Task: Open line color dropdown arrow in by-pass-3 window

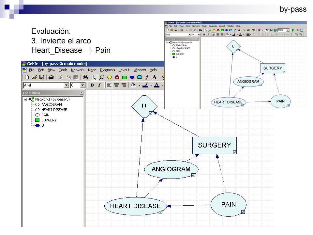Action: (x=151, y=85)
